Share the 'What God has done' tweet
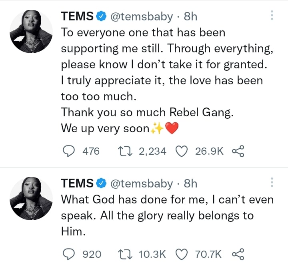 click(x=238, y=254)
